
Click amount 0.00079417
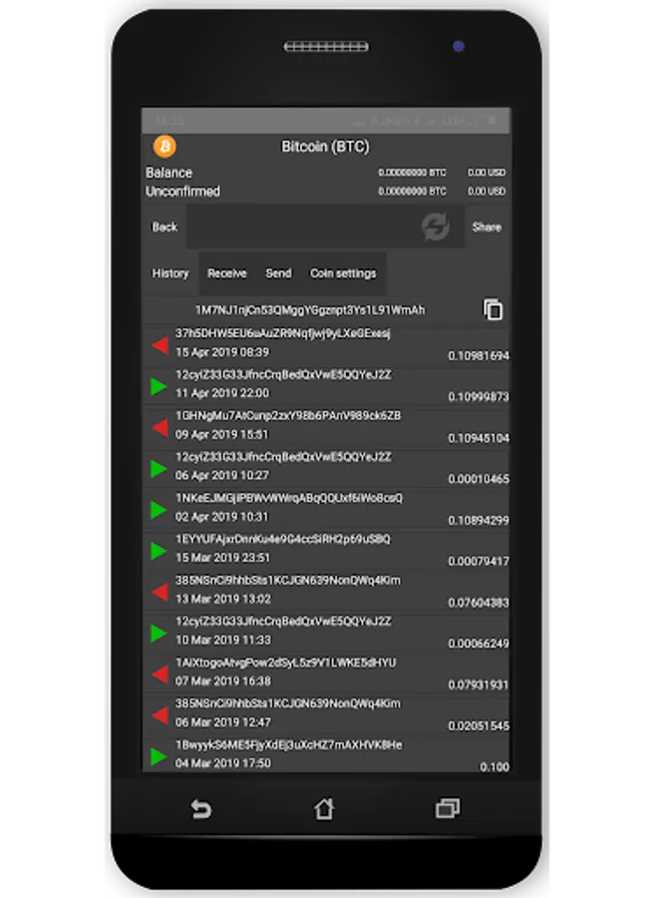(x=479, y=561)
